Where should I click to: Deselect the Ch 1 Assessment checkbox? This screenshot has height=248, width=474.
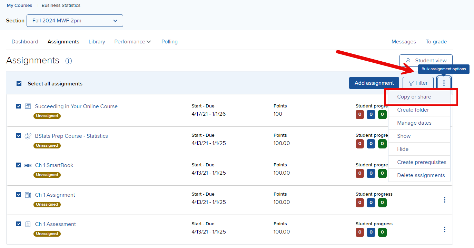[19, 224]
